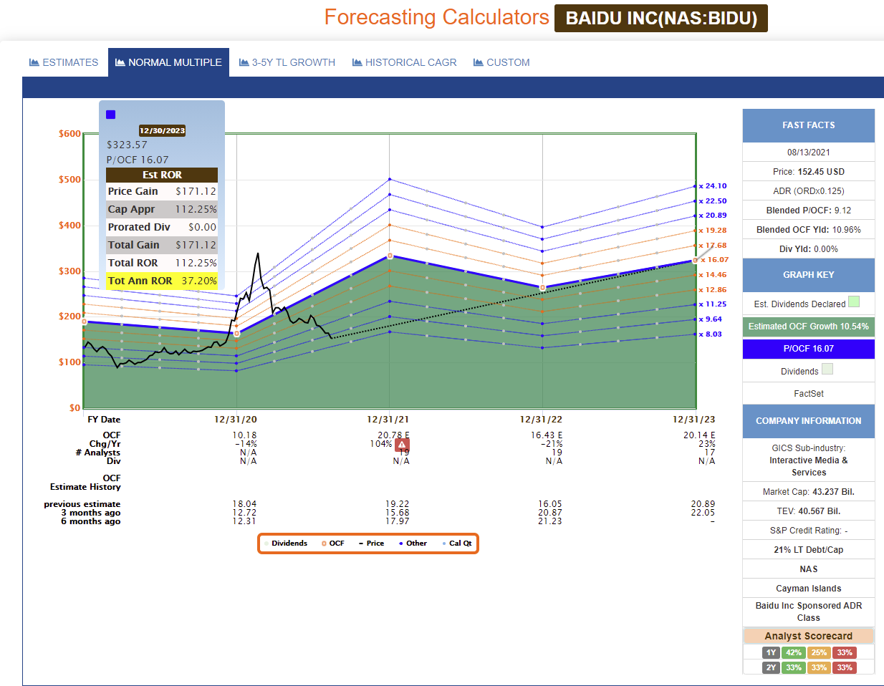
Task: Click the chart icon beside CUSTOM
Action: coord(478,62)
